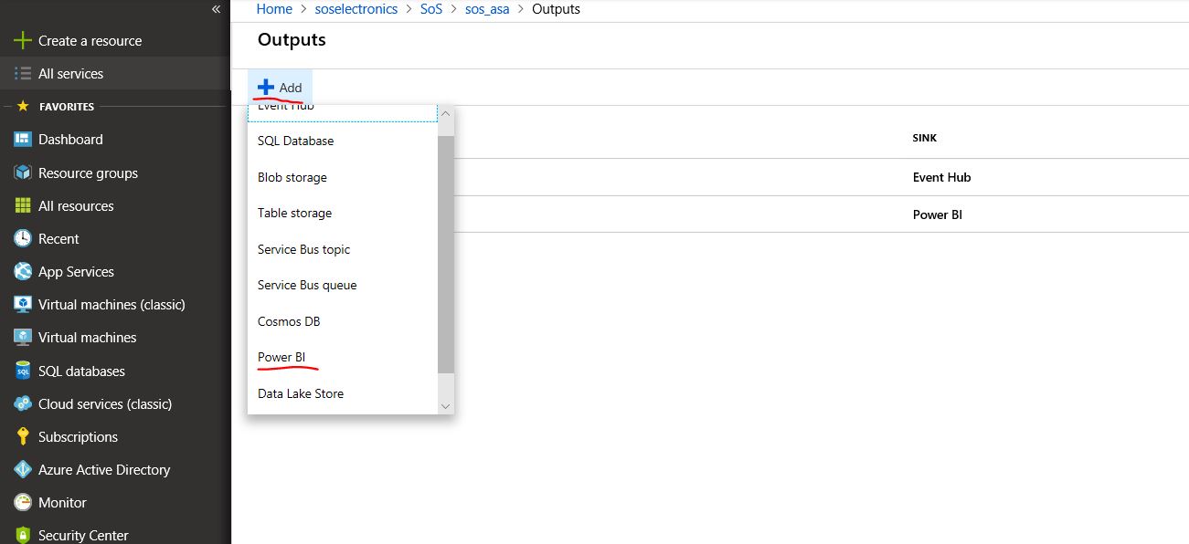Click the dropdown scrollbar thumb
Screen dimensions: 1189x544
point(446,254)
